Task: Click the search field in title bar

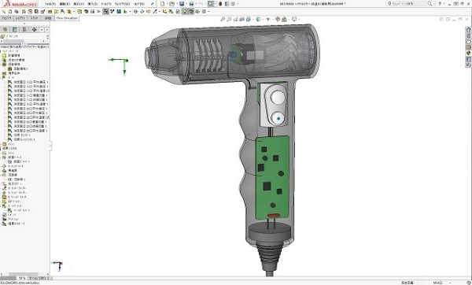Action: pos(407,4)
